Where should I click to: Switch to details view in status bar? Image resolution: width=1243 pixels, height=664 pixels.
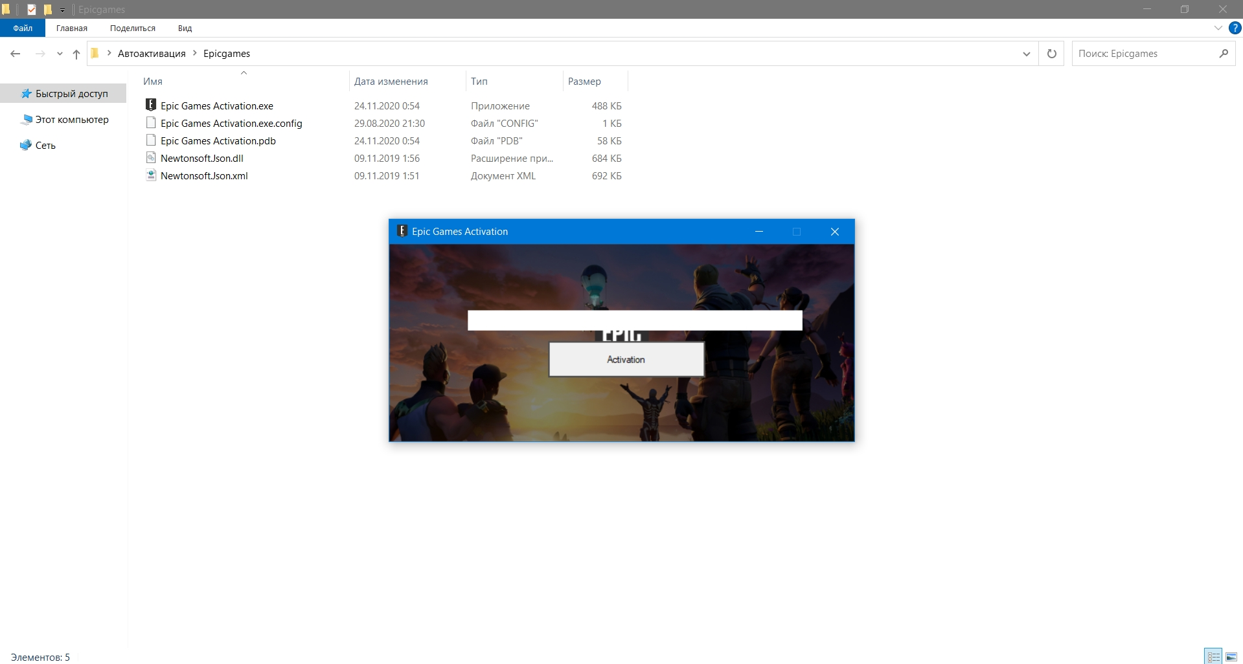[1213, 656]
